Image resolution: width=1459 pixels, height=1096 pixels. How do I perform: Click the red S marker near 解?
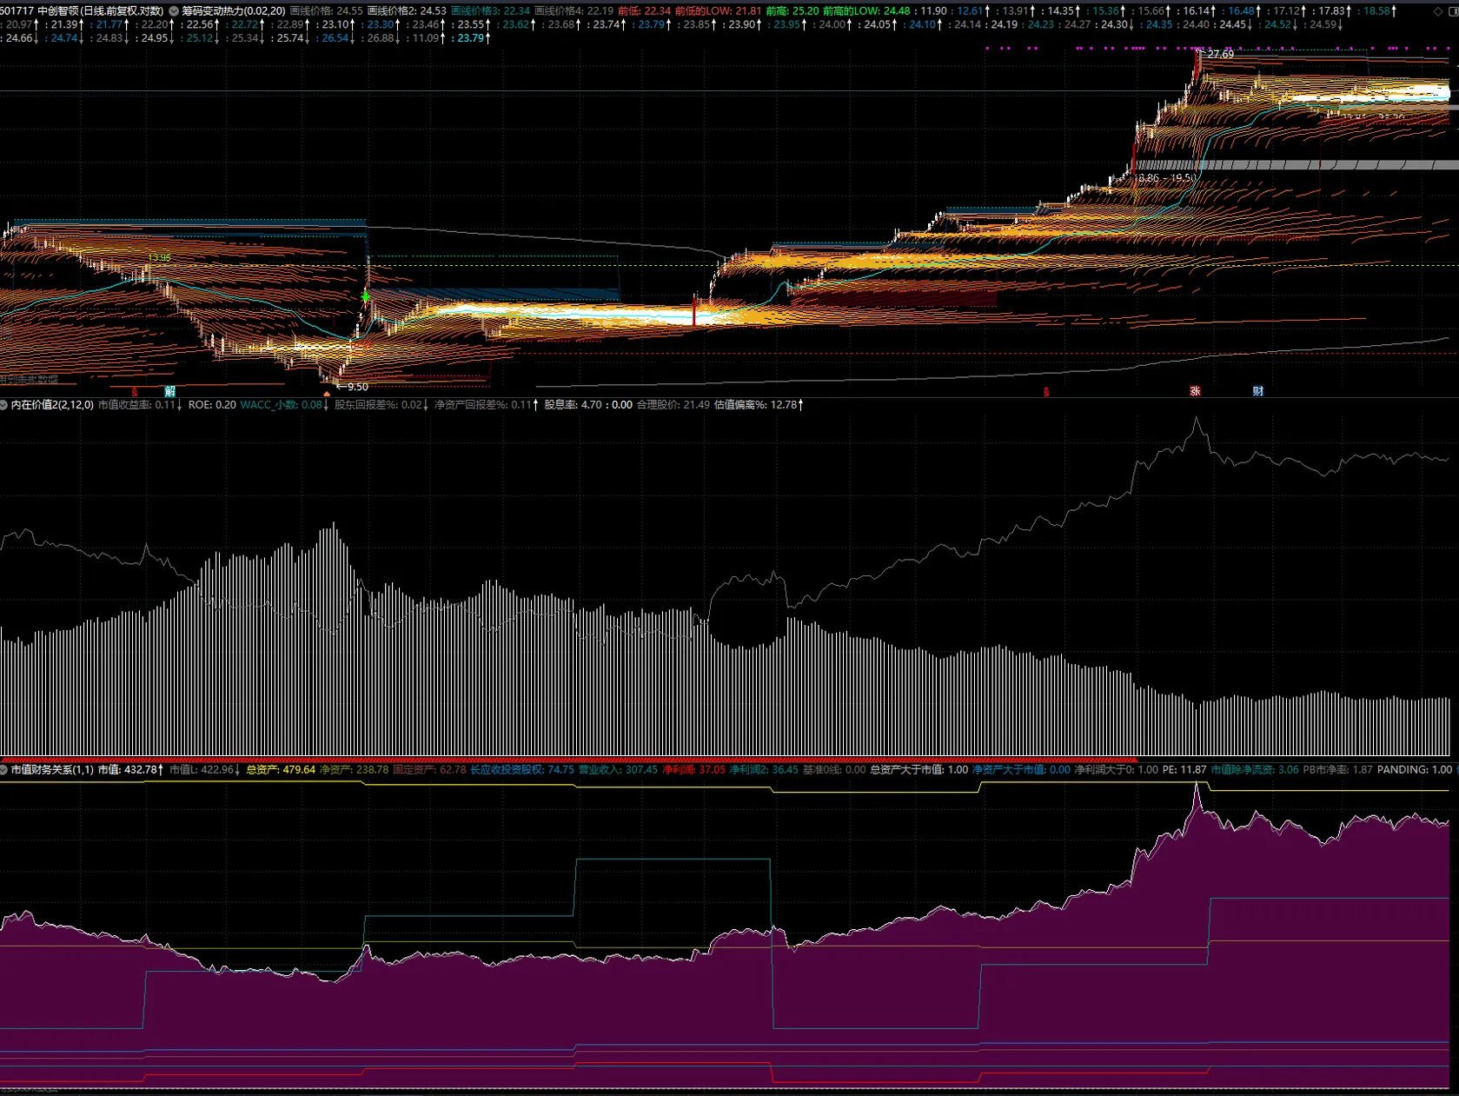(x=134, y=392)
